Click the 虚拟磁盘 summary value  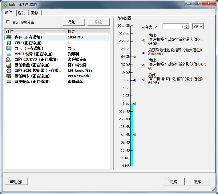click(x=75, y=82)
